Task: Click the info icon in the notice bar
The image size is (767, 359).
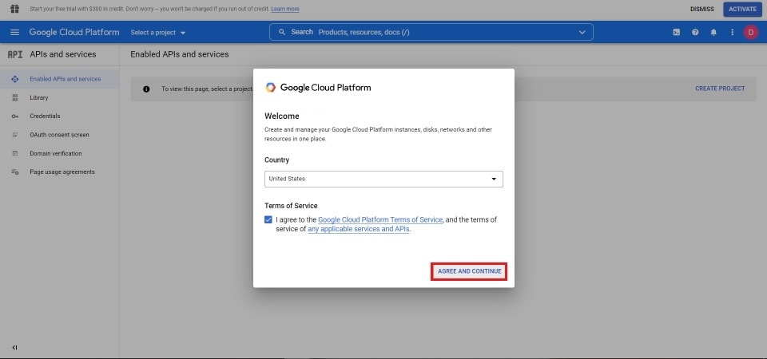Action: tap(146, 89)
